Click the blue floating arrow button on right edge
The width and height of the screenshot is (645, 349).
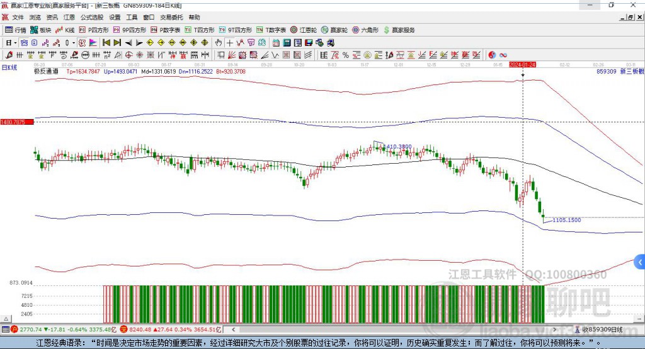coord(640,261)
